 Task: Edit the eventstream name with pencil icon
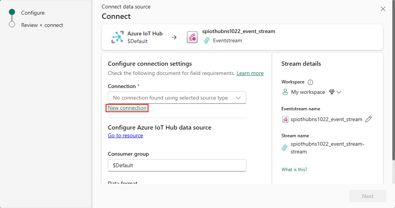[x=368, y=119]
